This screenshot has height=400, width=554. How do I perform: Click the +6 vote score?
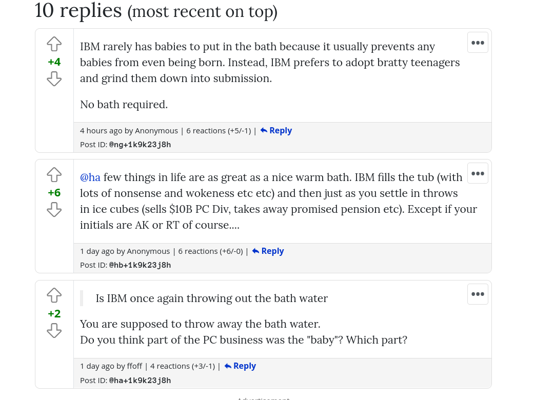54,193
